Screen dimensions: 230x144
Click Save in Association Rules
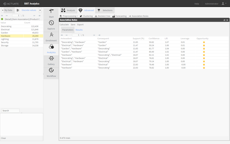pyautogui.click(x=73, y=25)
